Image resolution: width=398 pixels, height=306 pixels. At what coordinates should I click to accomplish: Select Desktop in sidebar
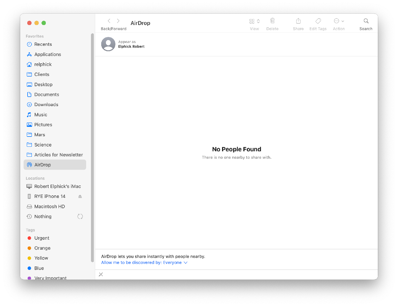[55, 84]
